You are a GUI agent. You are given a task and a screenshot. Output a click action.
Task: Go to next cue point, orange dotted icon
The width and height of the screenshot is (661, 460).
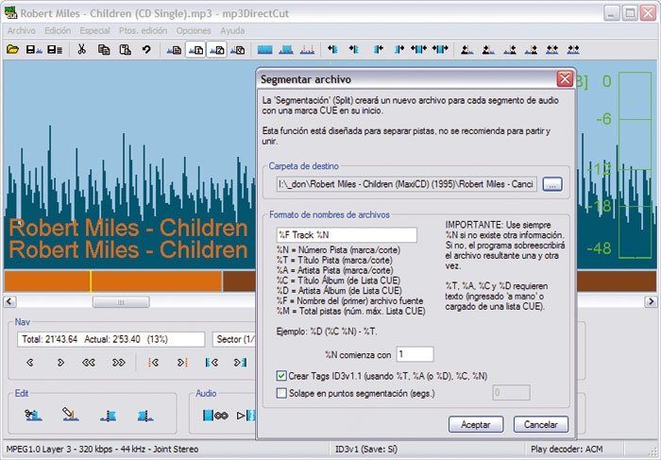(x=182, y=362)
